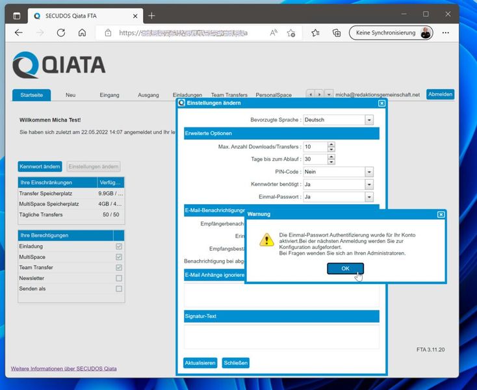Open the Neu tab
477x390 pixels.
click(71, 95)
